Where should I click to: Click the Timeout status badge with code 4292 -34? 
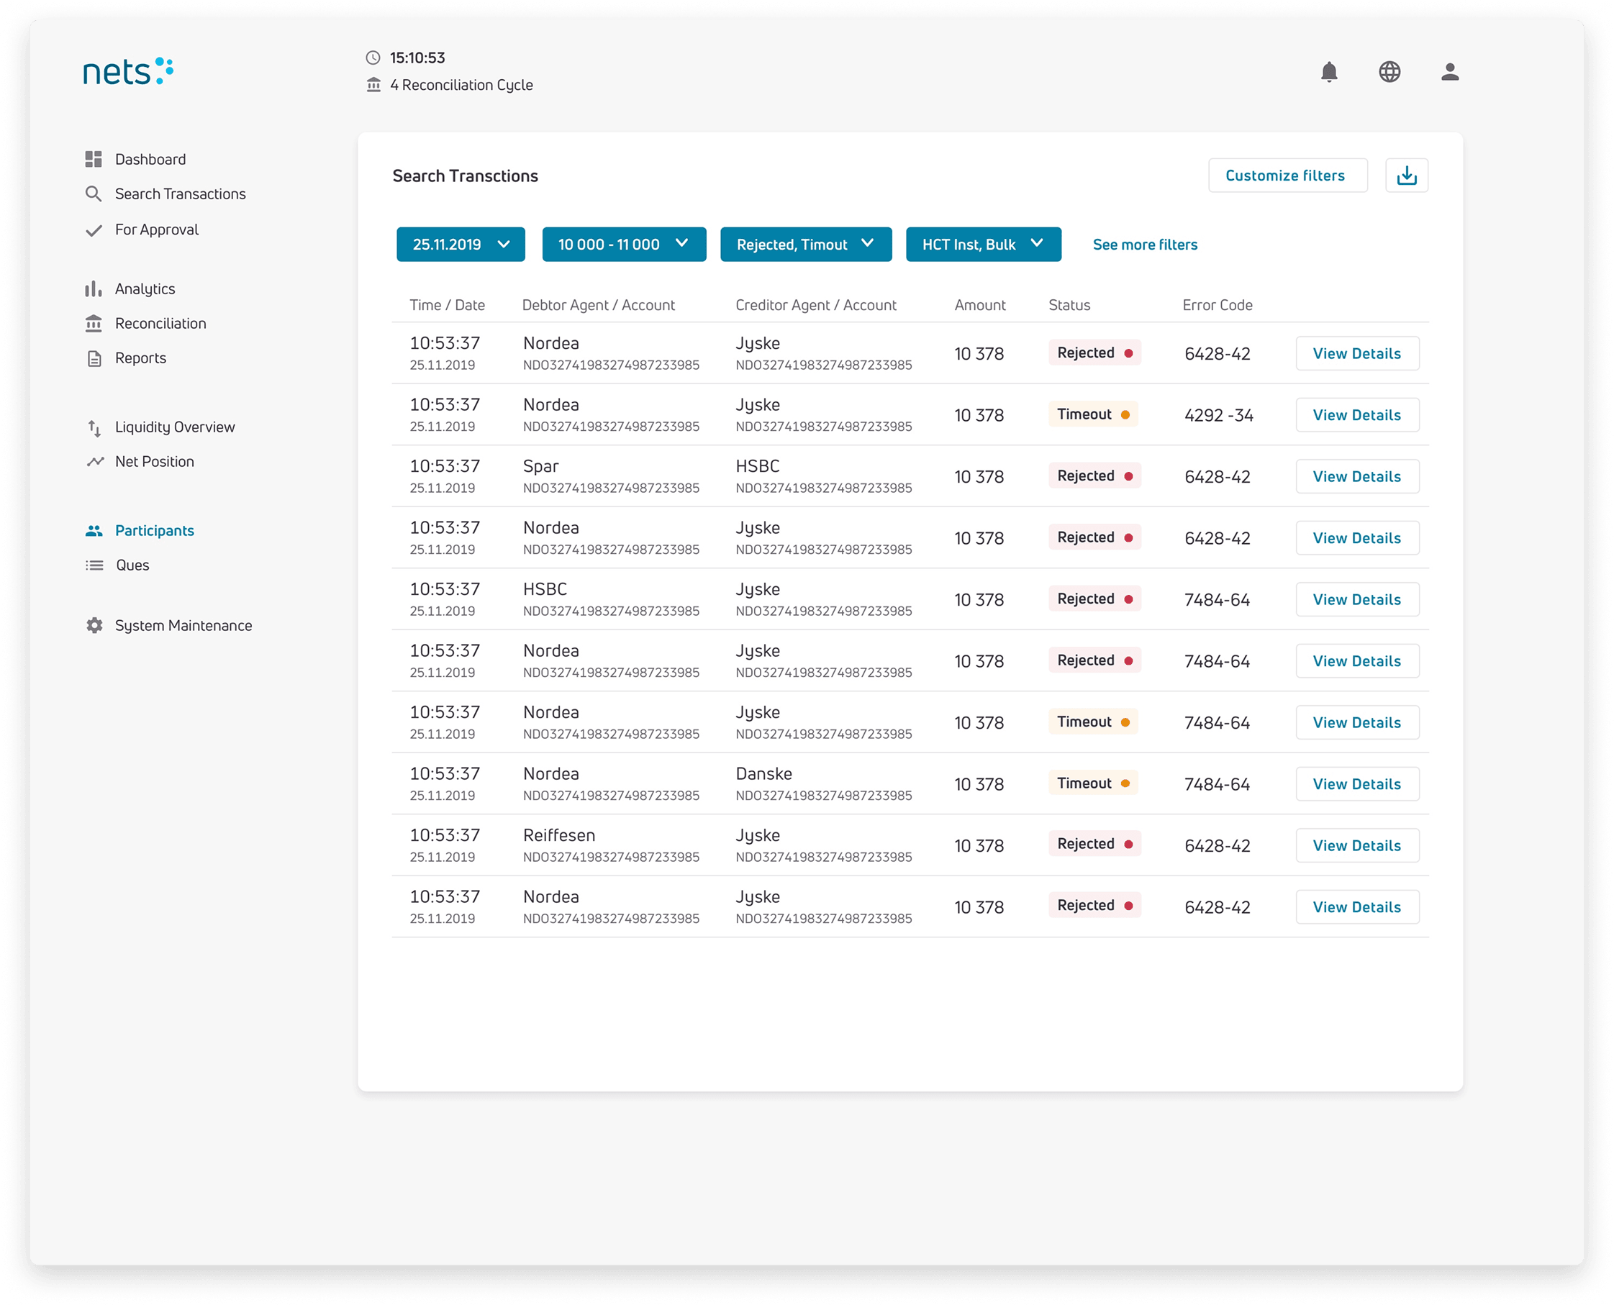1092,414
